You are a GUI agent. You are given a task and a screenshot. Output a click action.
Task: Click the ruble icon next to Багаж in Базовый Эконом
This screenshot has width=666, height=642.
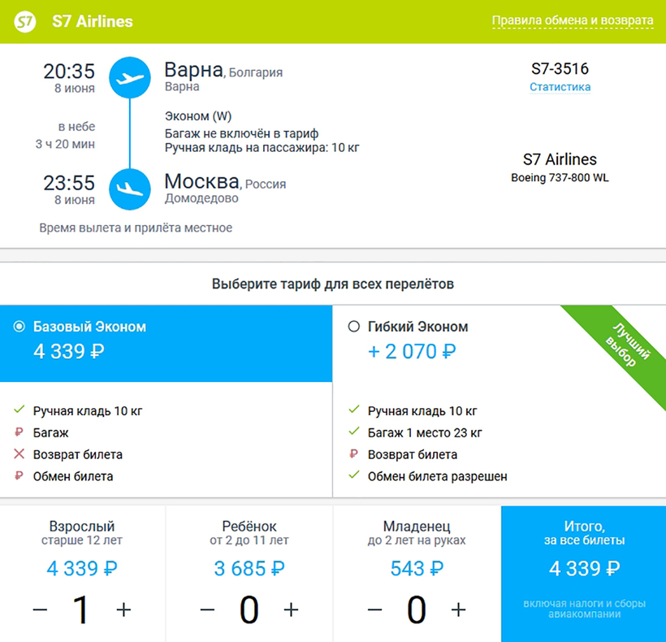[x=19, y=432]
